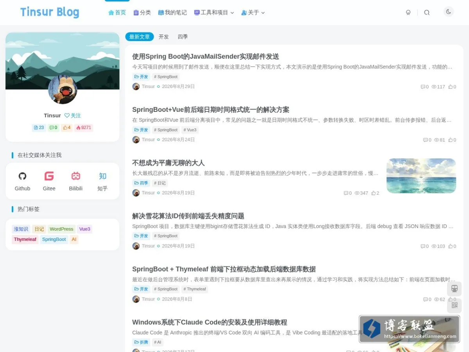This screenshot has height=352, width=469.
Task: Click the WordPress hot tag
Action: point(61,229)
